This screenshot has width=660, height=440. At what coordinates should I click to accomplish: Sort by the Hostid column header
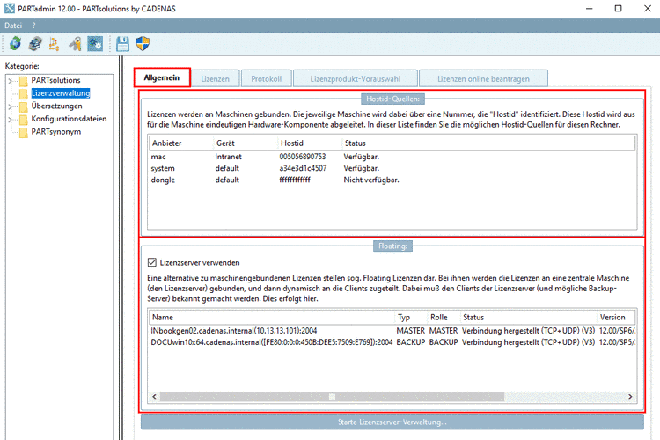310,143
